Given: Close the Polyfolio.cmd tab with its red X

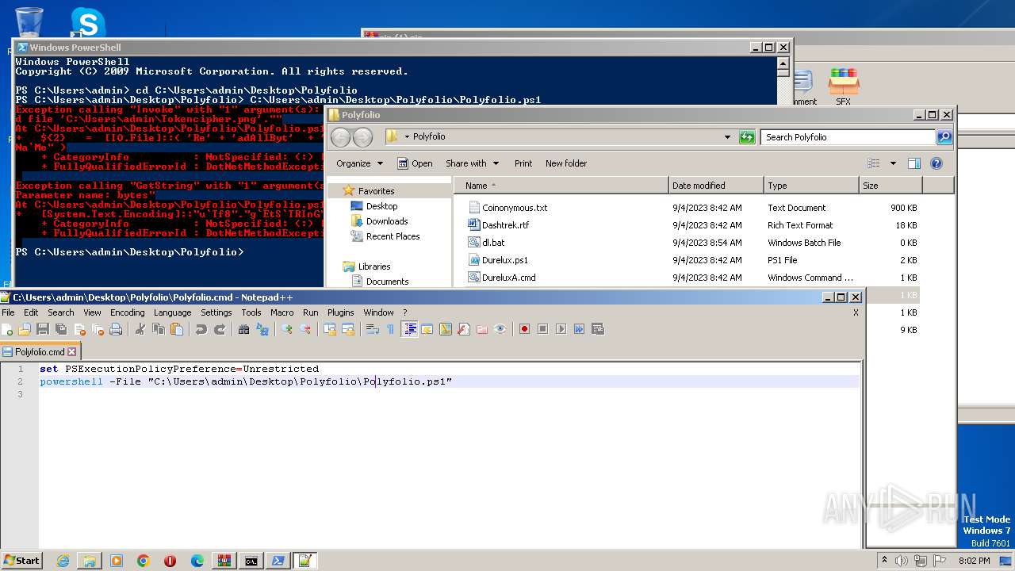Looking at the screenshot, I should tap(72, 351).
